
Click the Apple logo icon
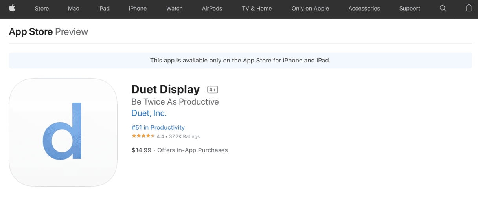[12, 8]
